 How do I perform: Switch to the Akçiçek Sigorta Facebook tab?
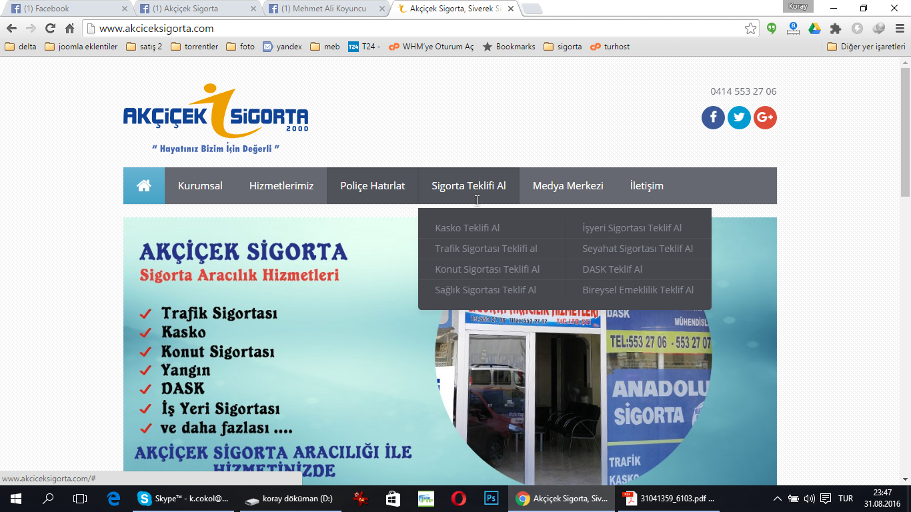tap(198, 9)
